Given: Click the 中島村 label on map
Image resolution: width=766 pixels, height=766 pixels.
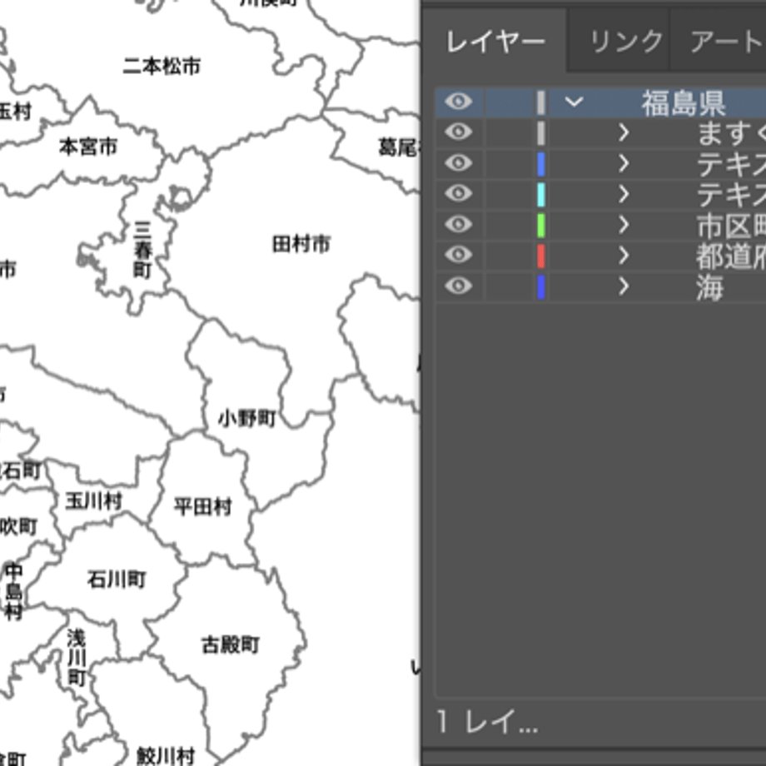Looking at the screenshot, I should (13, 591).
